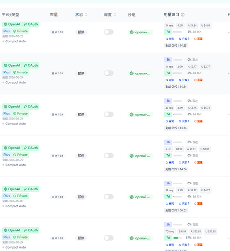Turn on scheduling switch for the $53.65 account
Screen dimensions: 230x251
pyautogui.click(x=108, y=238)
